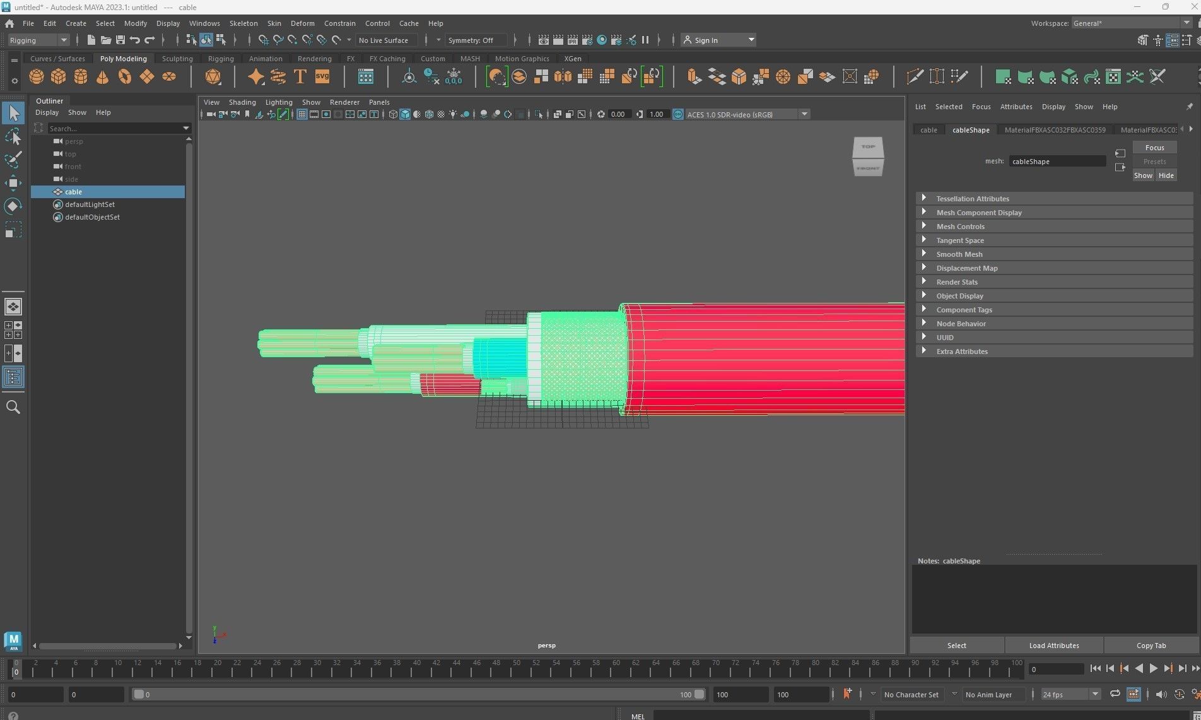Open the Rigging menu set dropdown
The height and width of the screenshot is (720, 1201).
[38, 40]
